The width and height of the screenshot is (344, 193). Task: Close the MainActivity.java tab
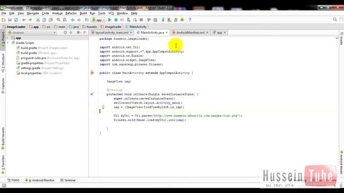[x=167, y=32]
